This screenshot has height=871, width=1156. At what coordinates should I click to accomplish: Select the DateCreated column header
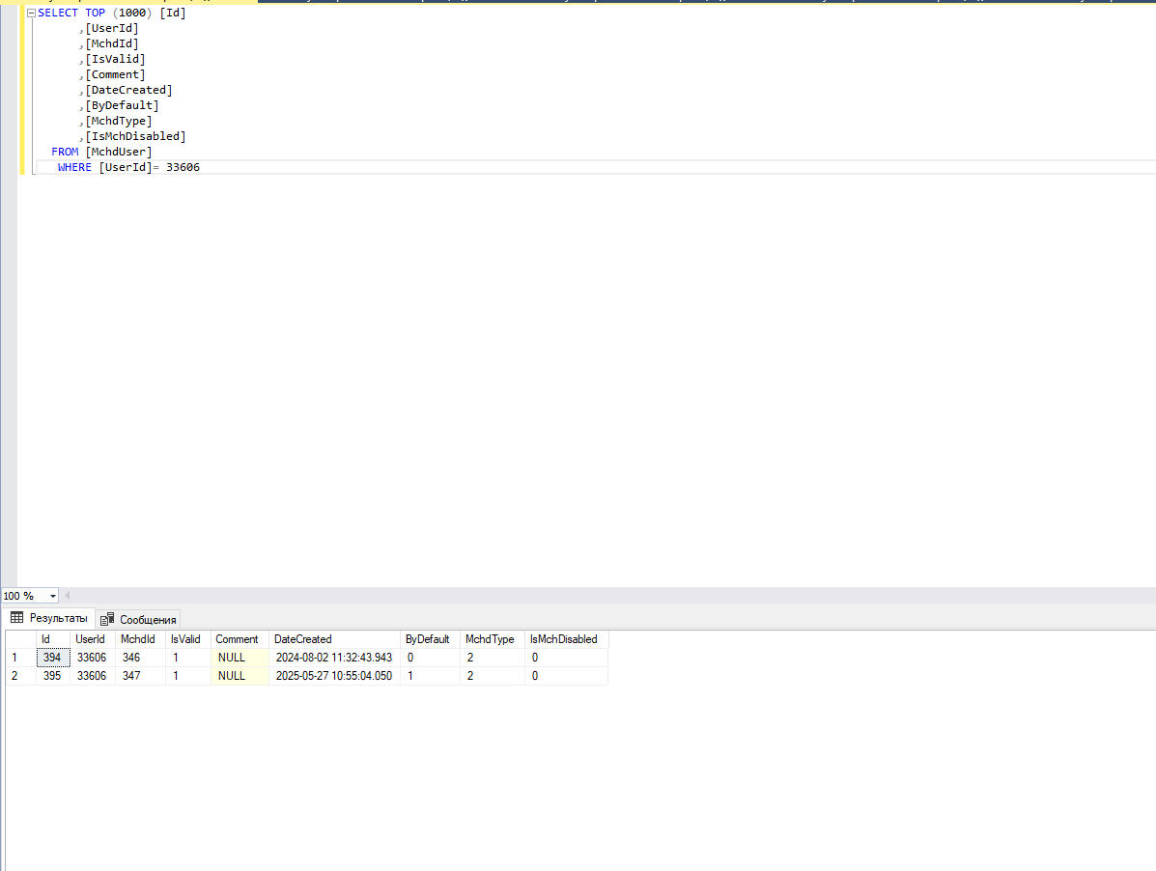pos(335,639)
